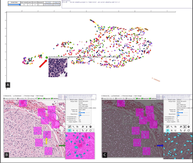Click the Image List button
Image resolution: width=193 pixels, height=163 pixels.
click(57, 2)
